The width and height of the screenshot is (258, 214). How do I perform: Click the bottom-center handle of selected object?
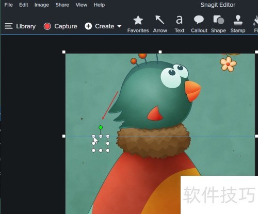pyautogui.click(x=101, y=151)
